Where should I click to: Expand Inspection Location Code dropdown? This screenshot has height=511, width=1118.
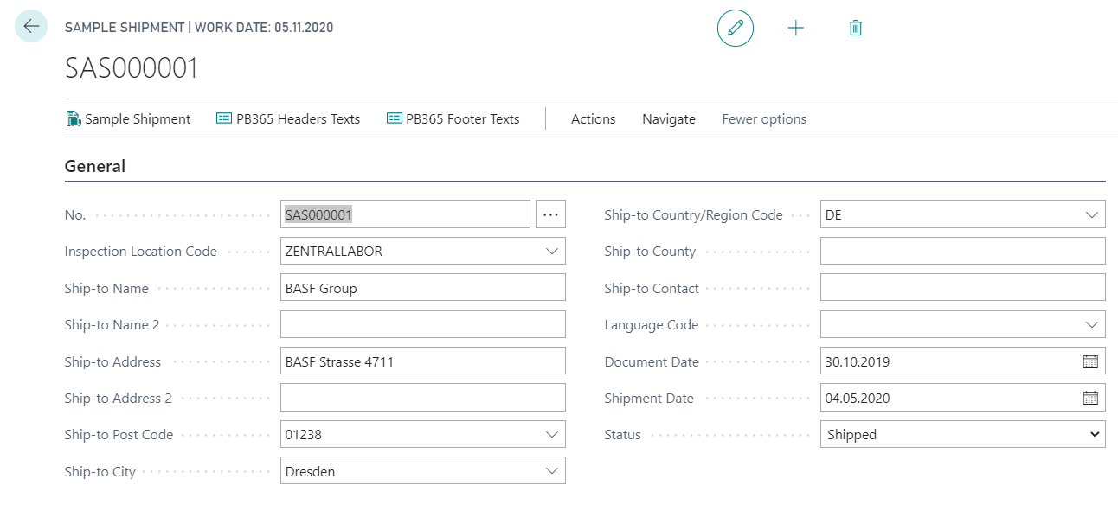(x=552, y=252)
